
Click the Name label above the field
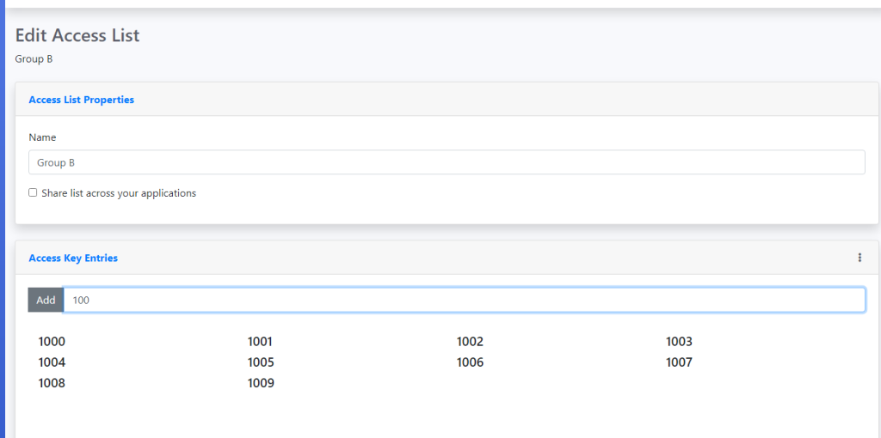(x=42, y=137)
